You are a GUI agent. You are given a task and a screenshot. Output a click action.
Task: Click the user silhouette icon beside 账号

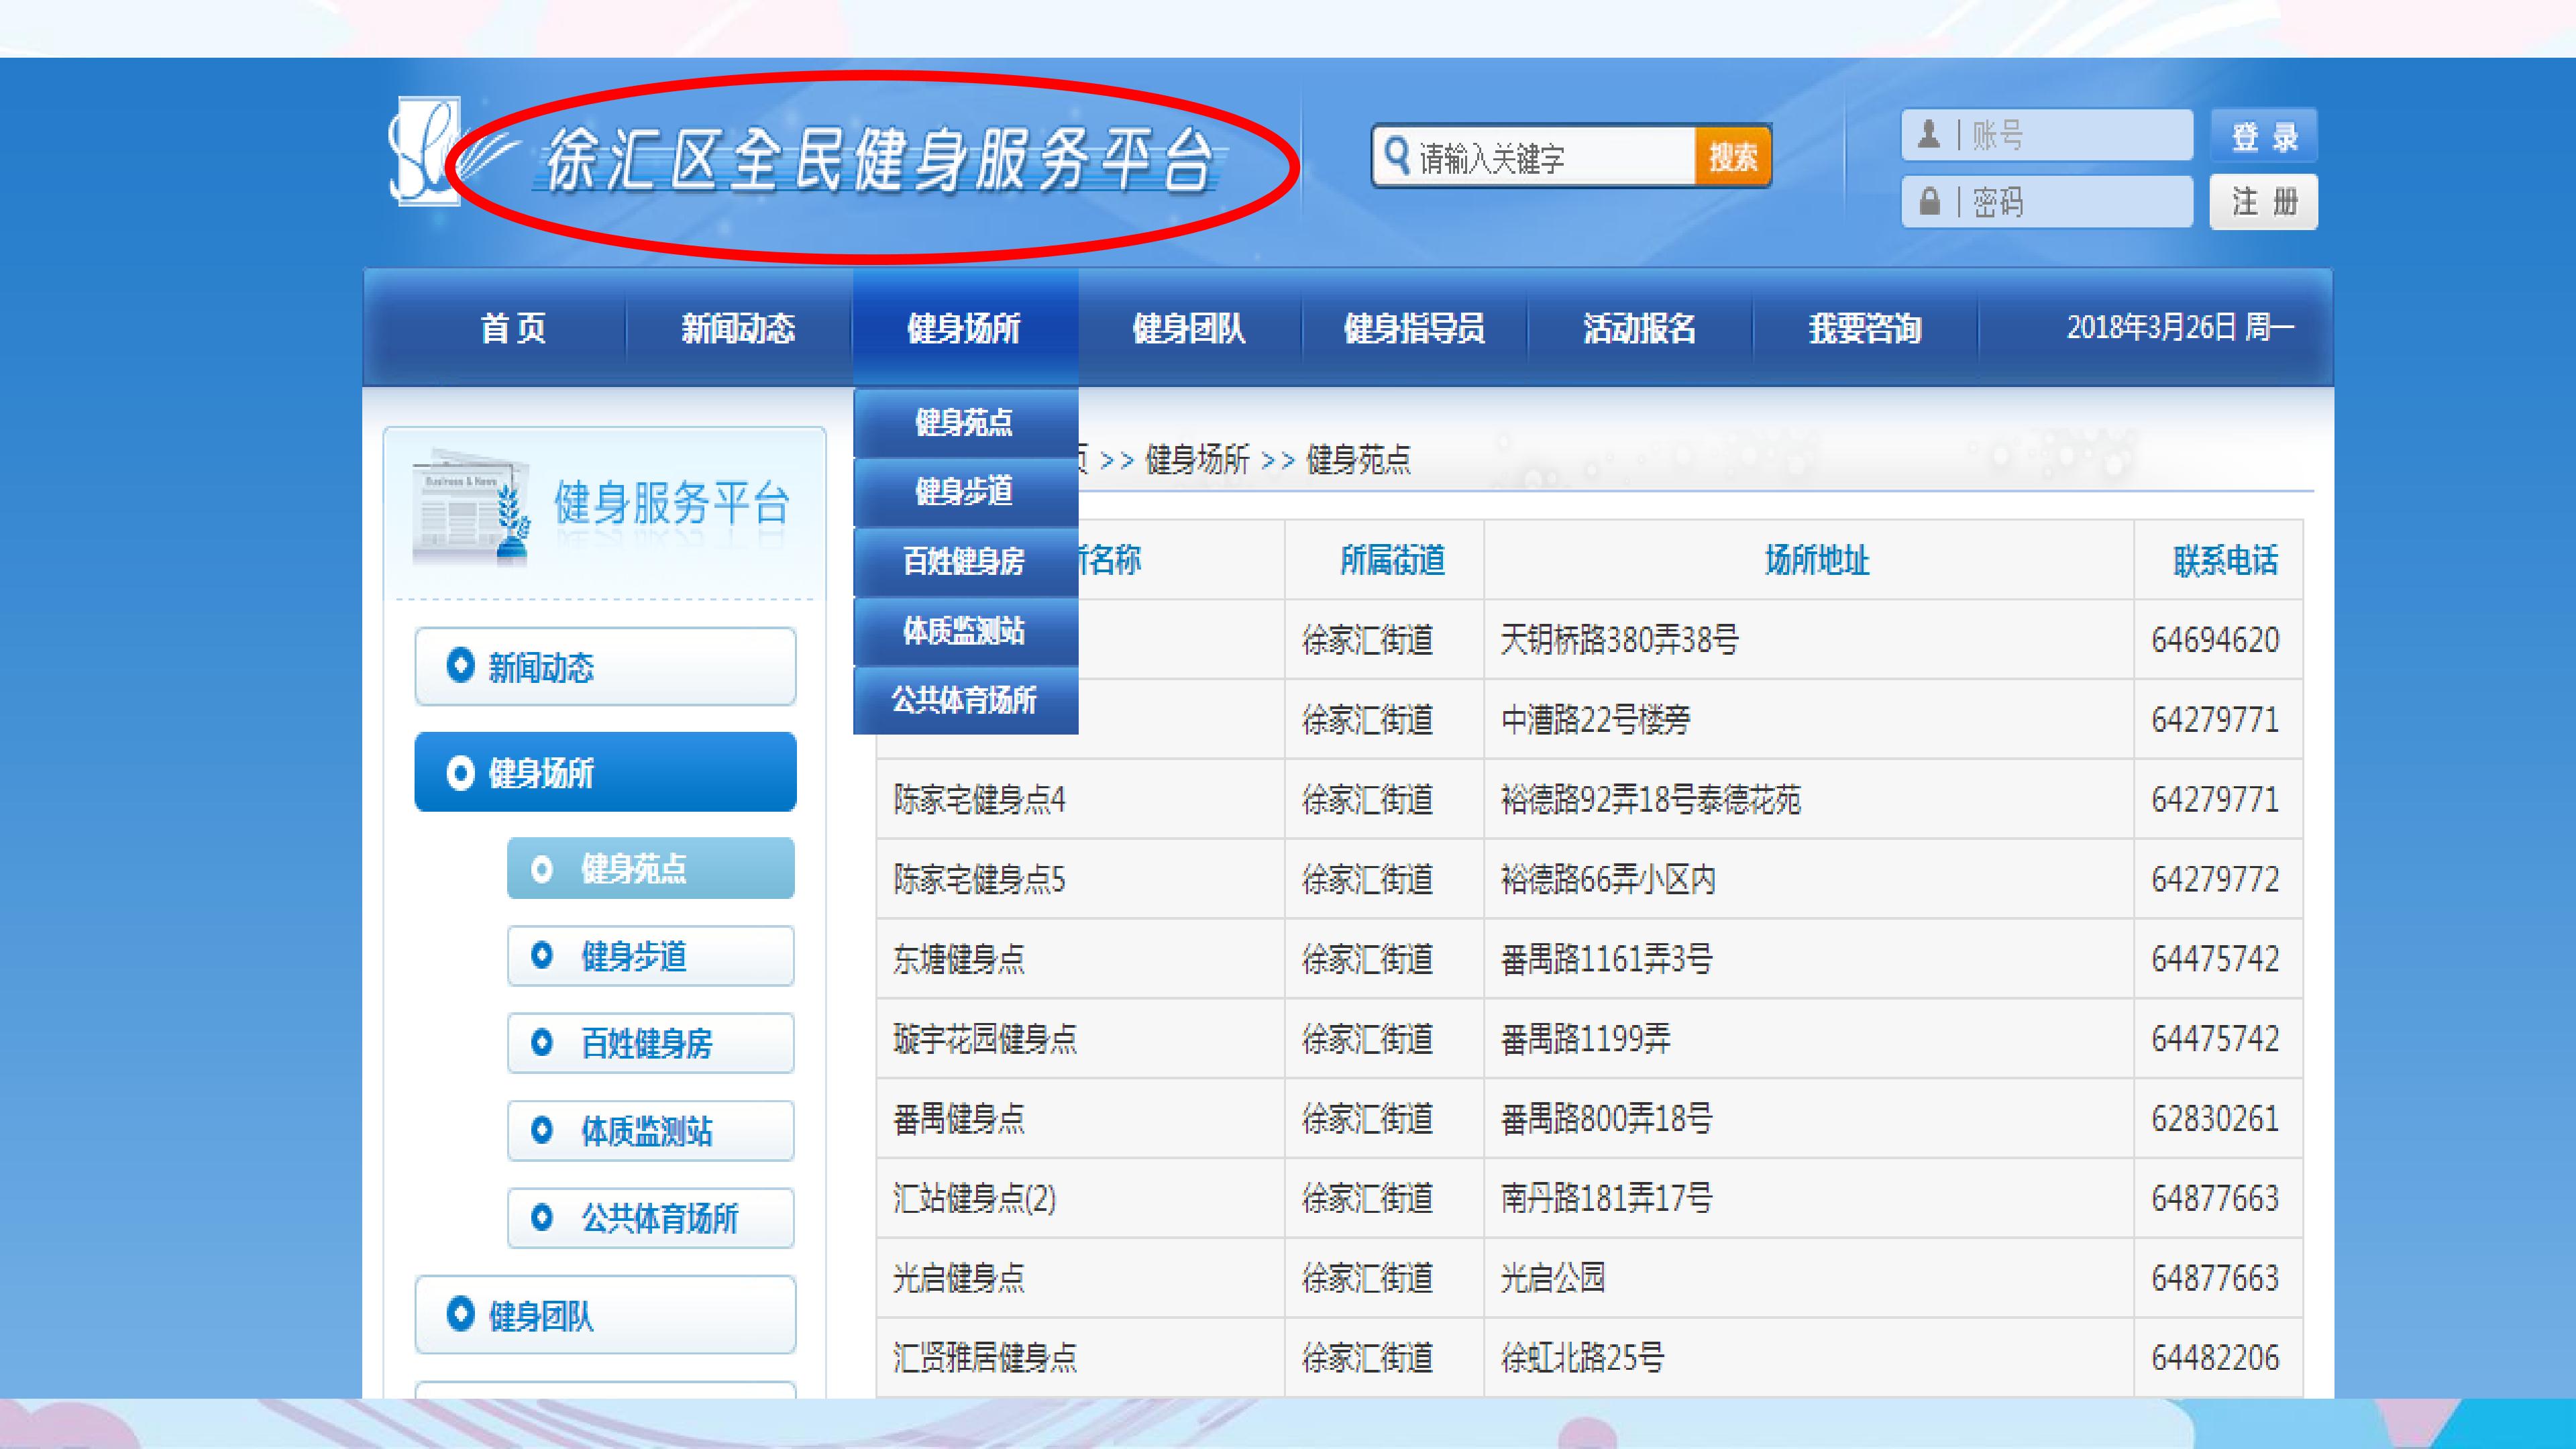click(x=1929, y=134)
